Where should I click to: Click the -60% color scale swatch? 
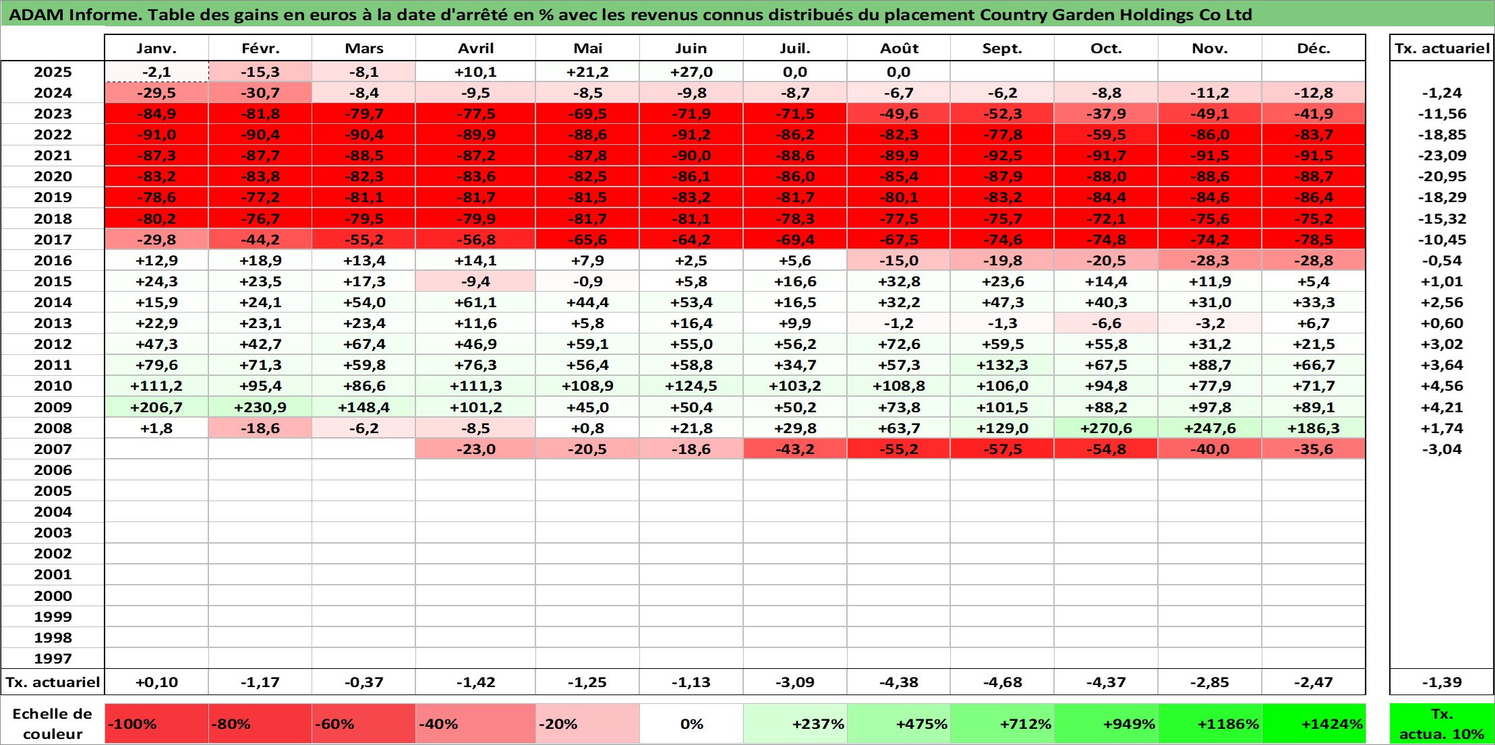click(x=364, y=724)
